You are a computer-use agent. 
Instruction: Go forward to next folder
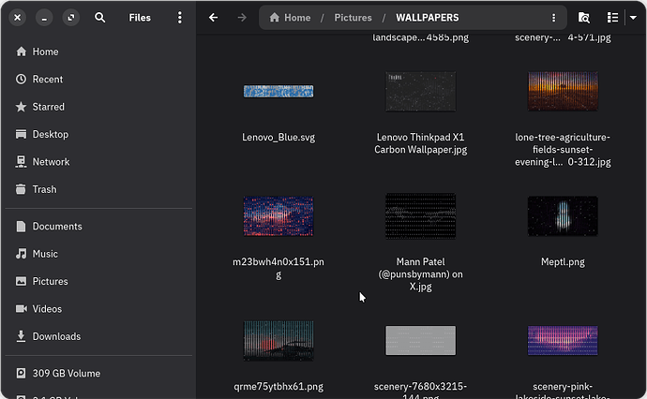242,17
